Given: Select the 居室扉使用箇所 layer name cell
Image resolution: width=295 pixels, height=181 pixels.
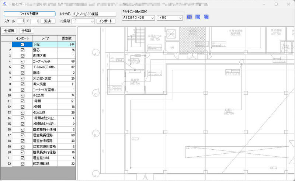Looking at the screenshot, I should [x=45, y=147].
